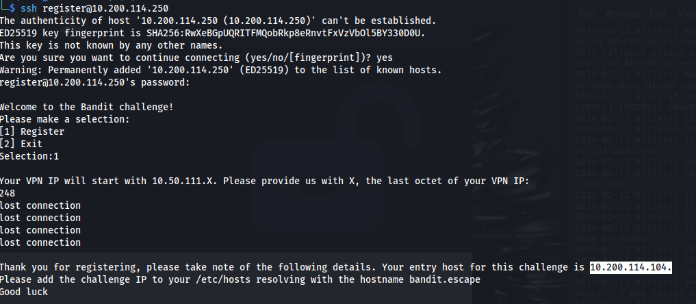The height and width of the screenshot is (304, 696).
Task: Click the '[2] Exit' option line
Action: (x=21, y=144)
